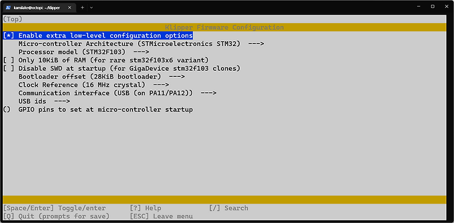Click the [ESC] Leave menu hint
The image size is (454, 223).
pyautogui.click(x=161, y=216)
